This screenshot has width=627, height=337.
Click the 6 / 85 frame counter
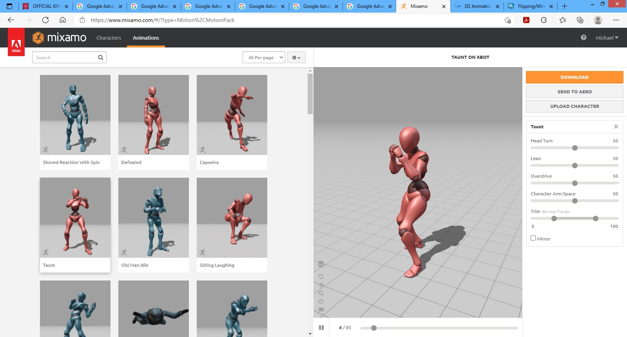(x=345, y=328)
